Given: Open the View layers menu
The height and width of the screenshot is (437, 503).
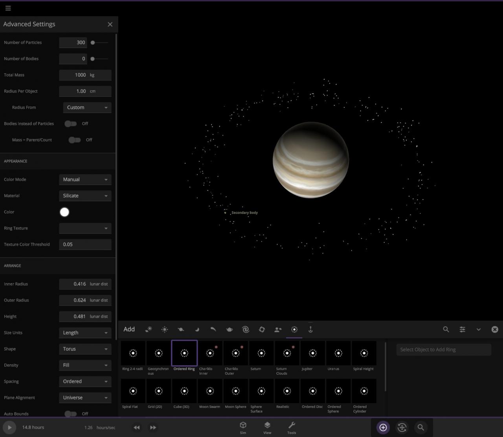Looking at the screenshot, I should tap(267, 428).
